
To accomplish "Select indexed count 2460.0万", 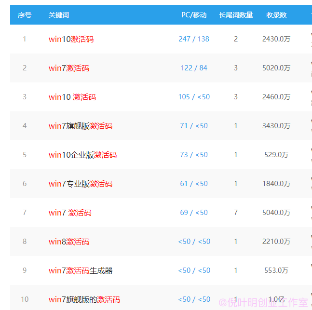I will click(276, 97).
